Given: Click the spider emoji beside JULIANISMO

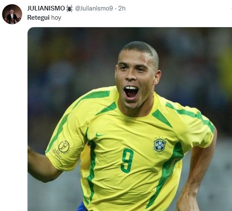Looking at the screenshot, I should tap(69, 8).
